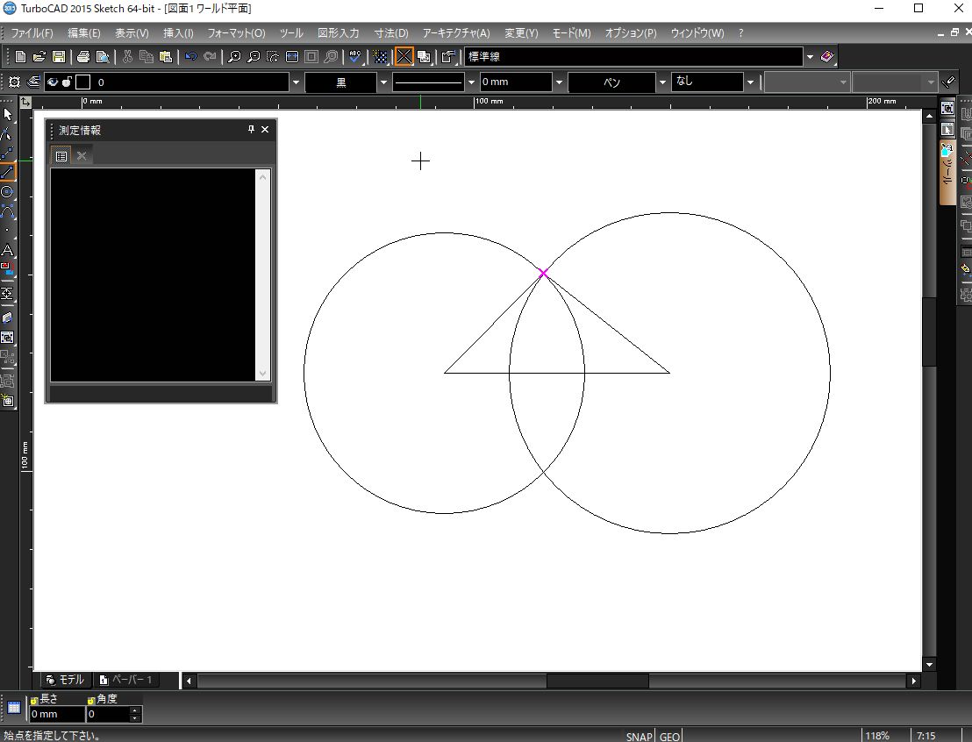Open a file with the Open folder icon
This screenshot has width=972, height=742.
[39, 57]
